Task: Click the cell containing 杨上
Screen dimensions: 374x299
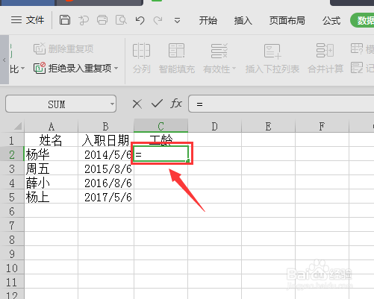Action: tap(52, 197)
